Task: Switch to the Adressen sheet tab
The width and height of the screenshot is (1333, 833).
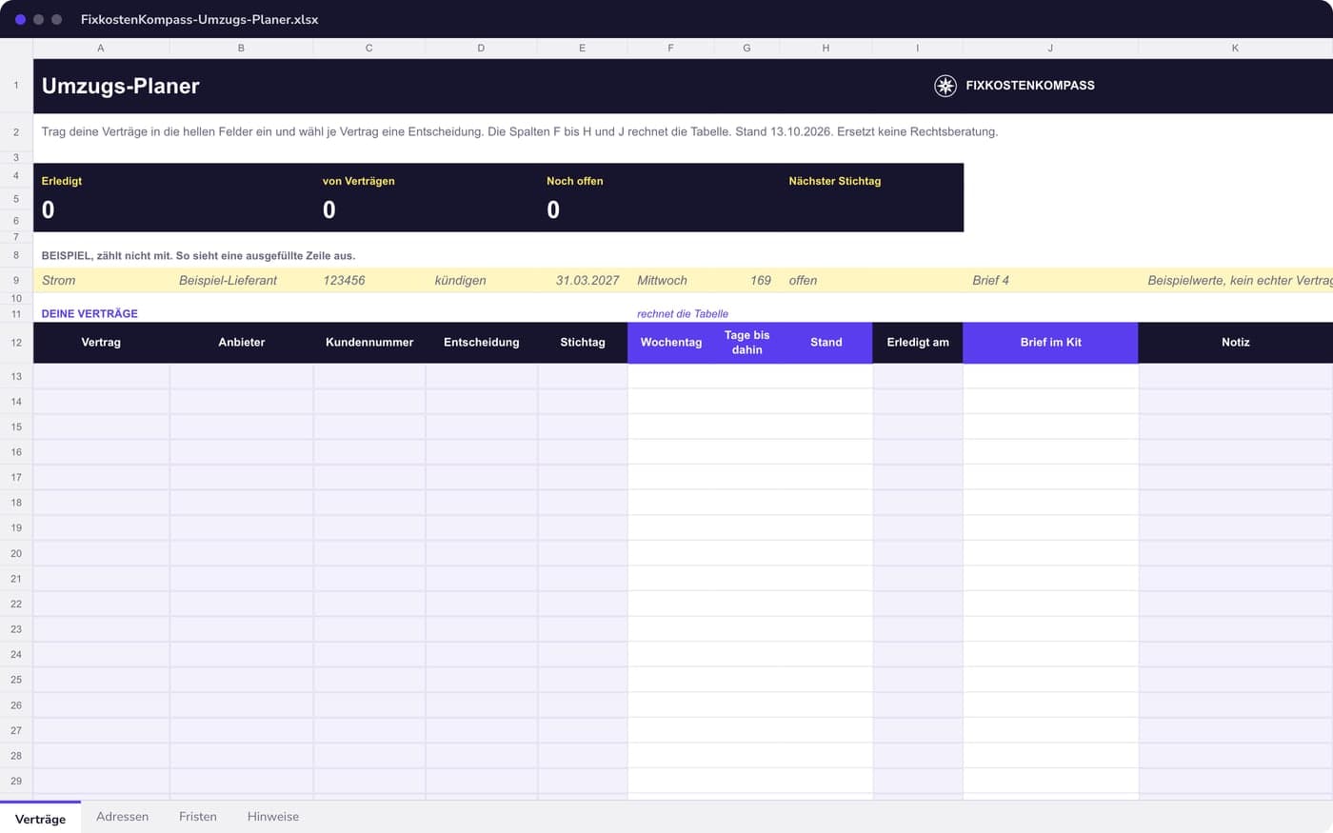Action: (122, 817)
